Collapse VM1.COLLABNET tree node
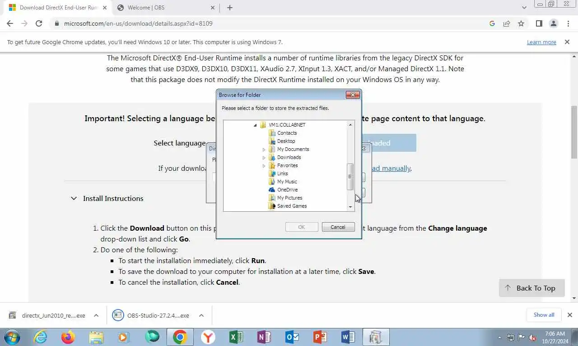The height and width of the screenshot is (346, 578). (x=255, y=125)
